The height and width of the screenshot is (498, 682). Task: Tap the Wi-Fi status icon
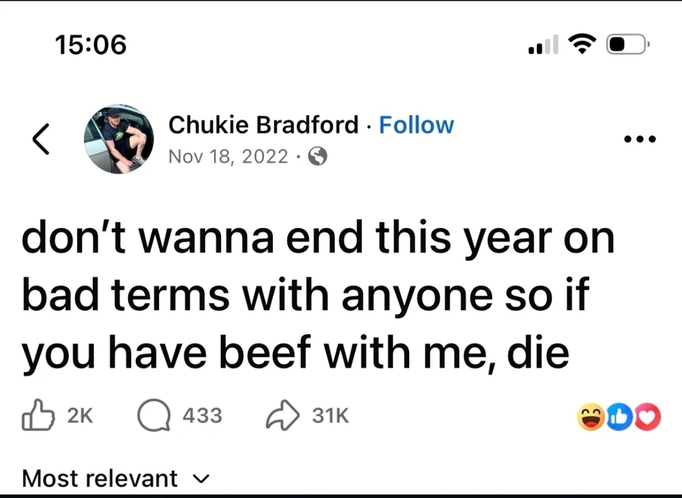(582, 44)
